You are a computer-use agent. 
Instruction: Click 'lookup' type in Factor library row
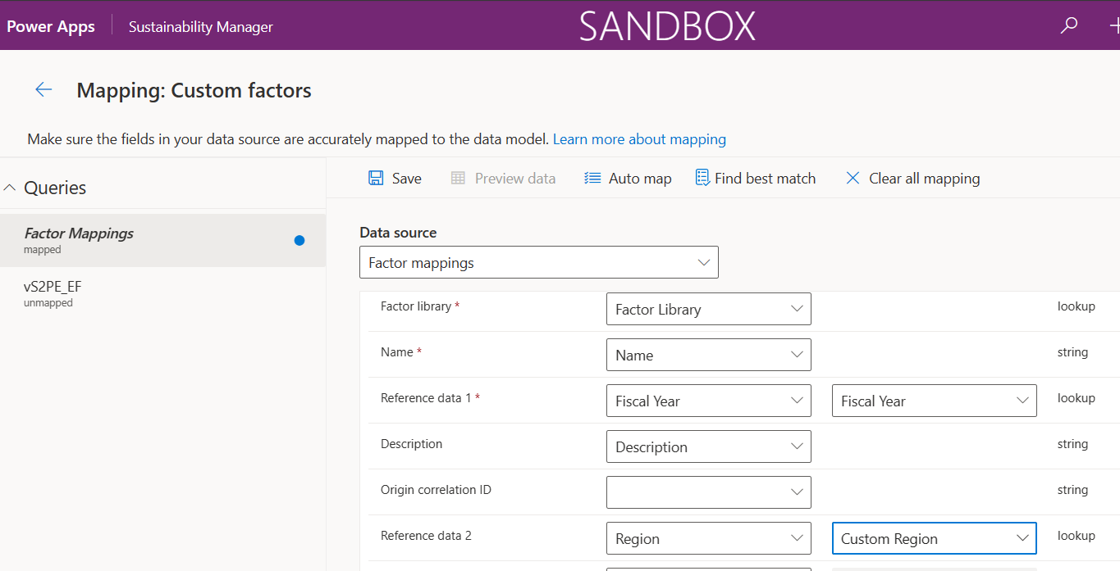[x=1077, y=306]
